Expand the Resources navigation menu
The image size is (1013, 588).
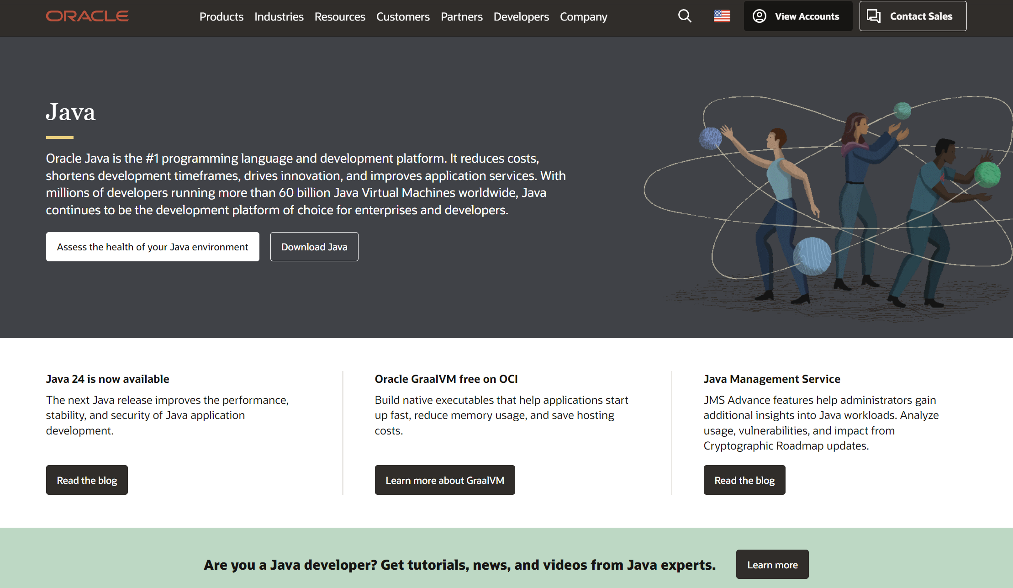339,17
